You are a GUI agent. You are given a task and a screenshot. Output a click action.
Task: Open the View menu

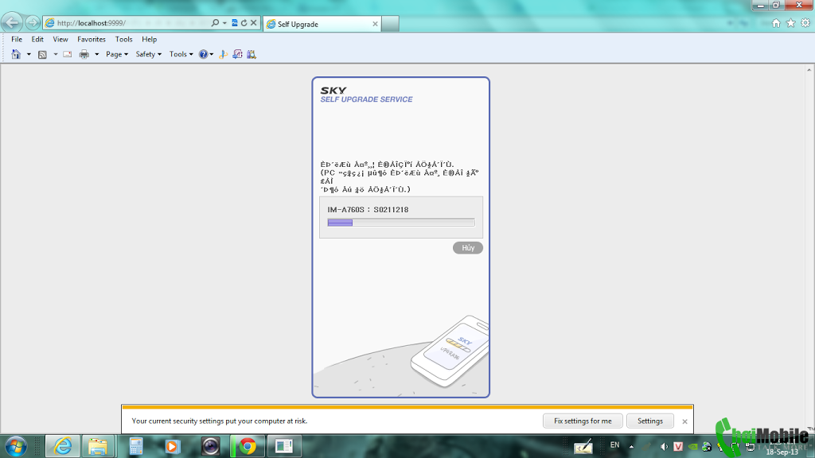click(60, 39)
